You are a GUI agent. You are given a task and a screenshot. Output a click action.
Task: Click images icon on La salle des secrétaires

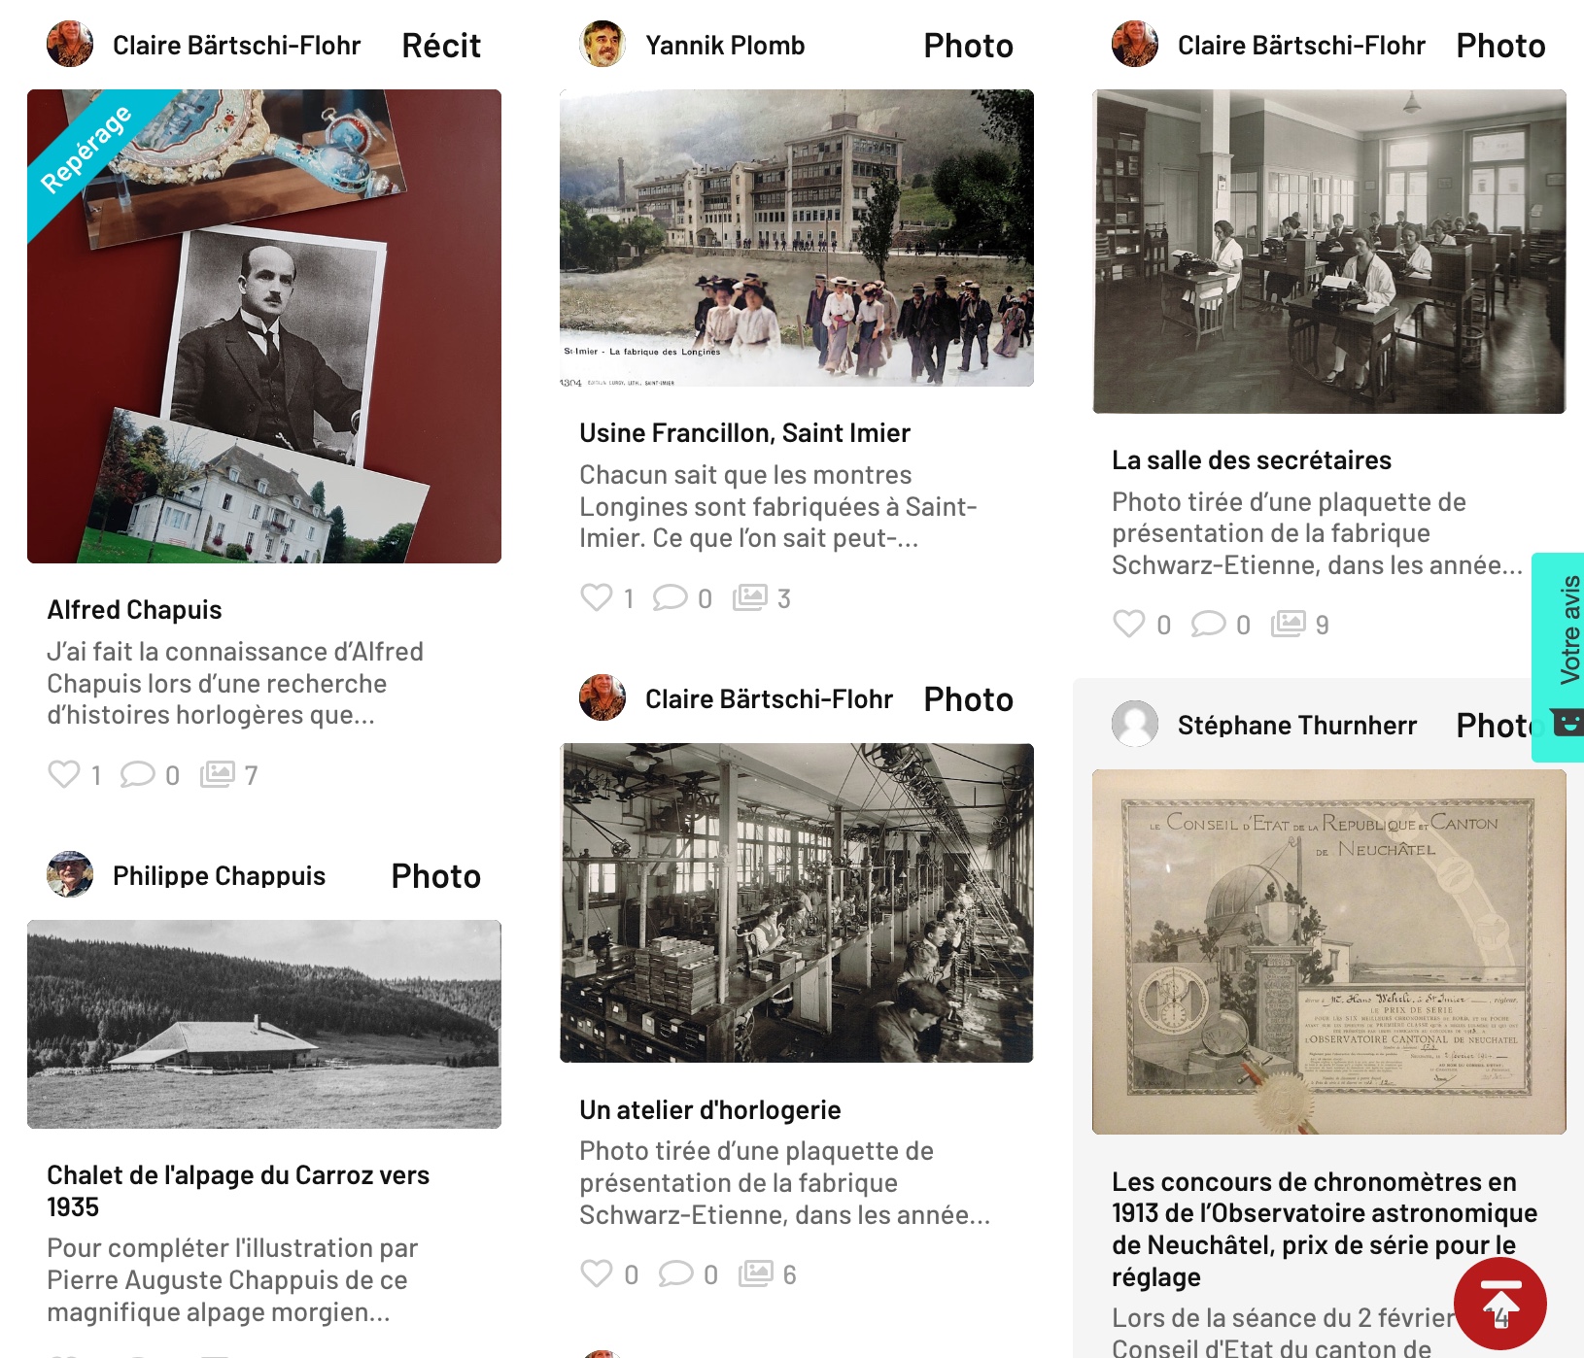[x=1289, y=624]
